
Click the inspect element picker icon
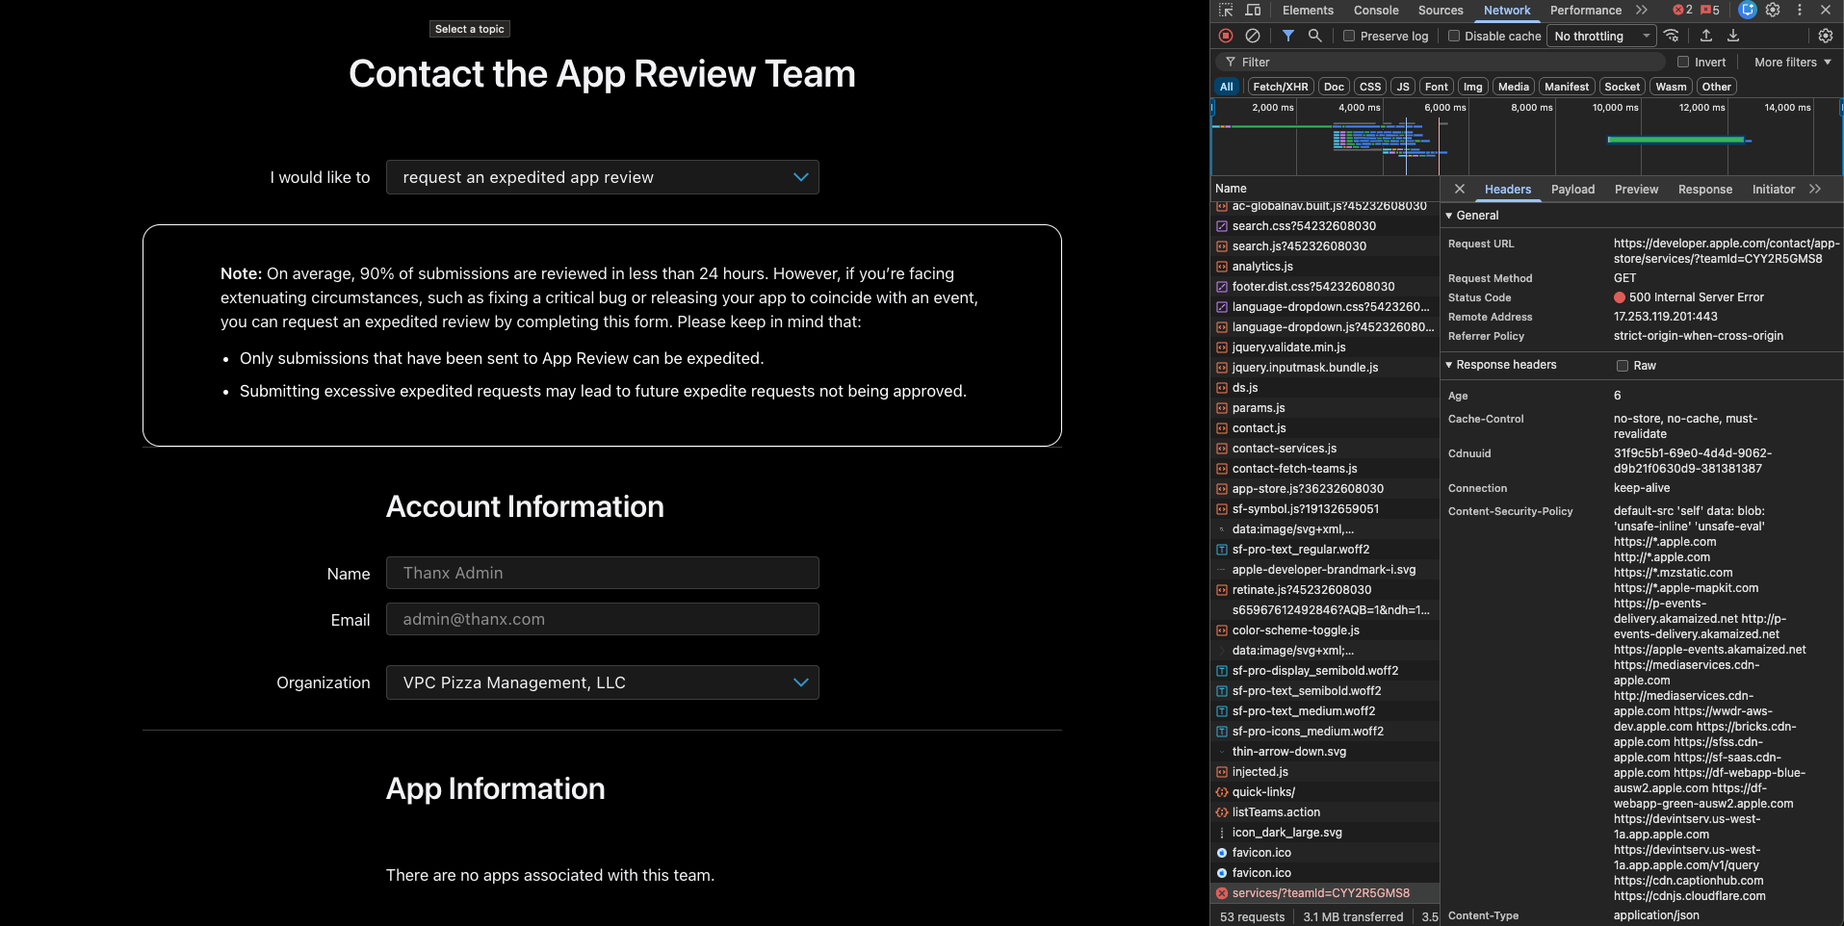pyautogui.click(x=1226, y=11)
